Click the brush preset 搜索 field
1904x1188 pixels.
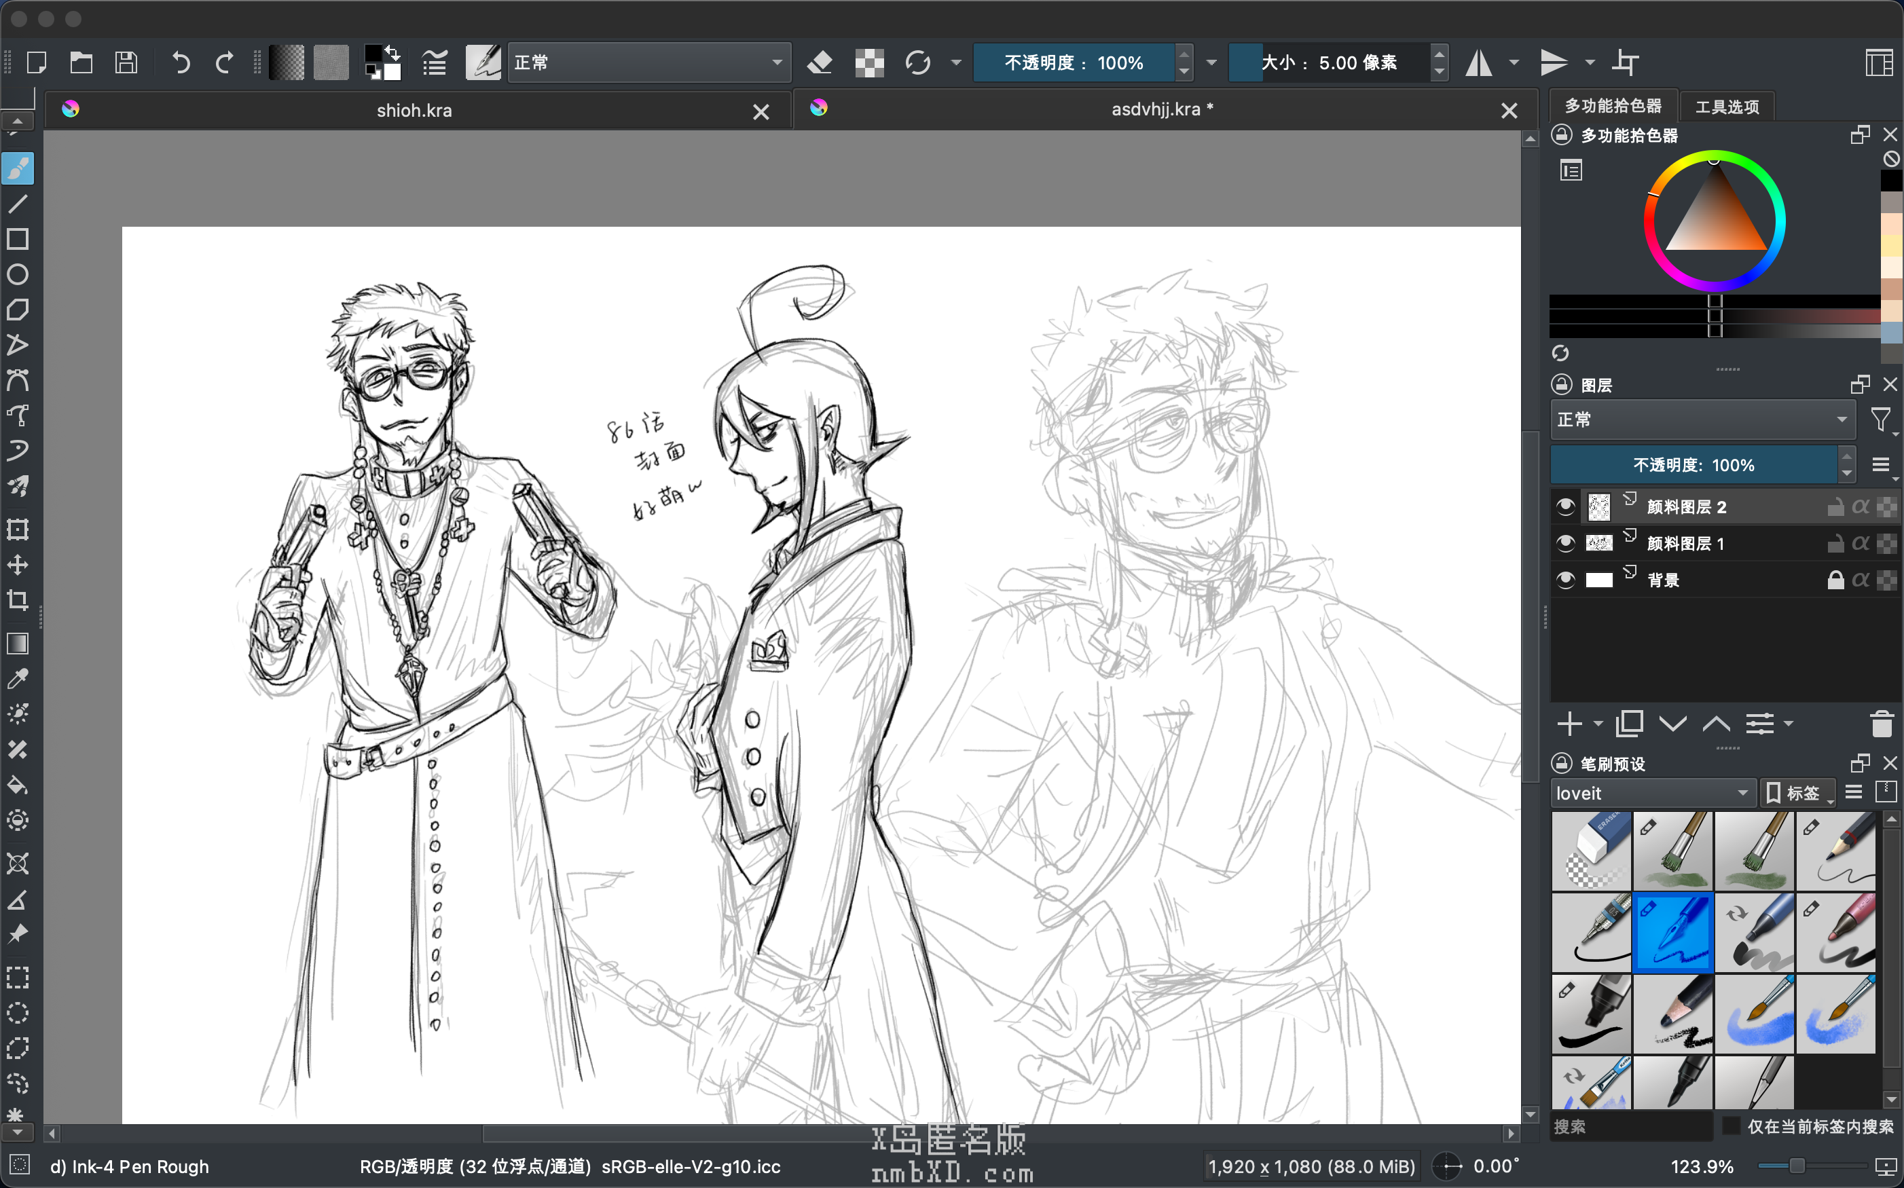click(x=1630, y=1126)
